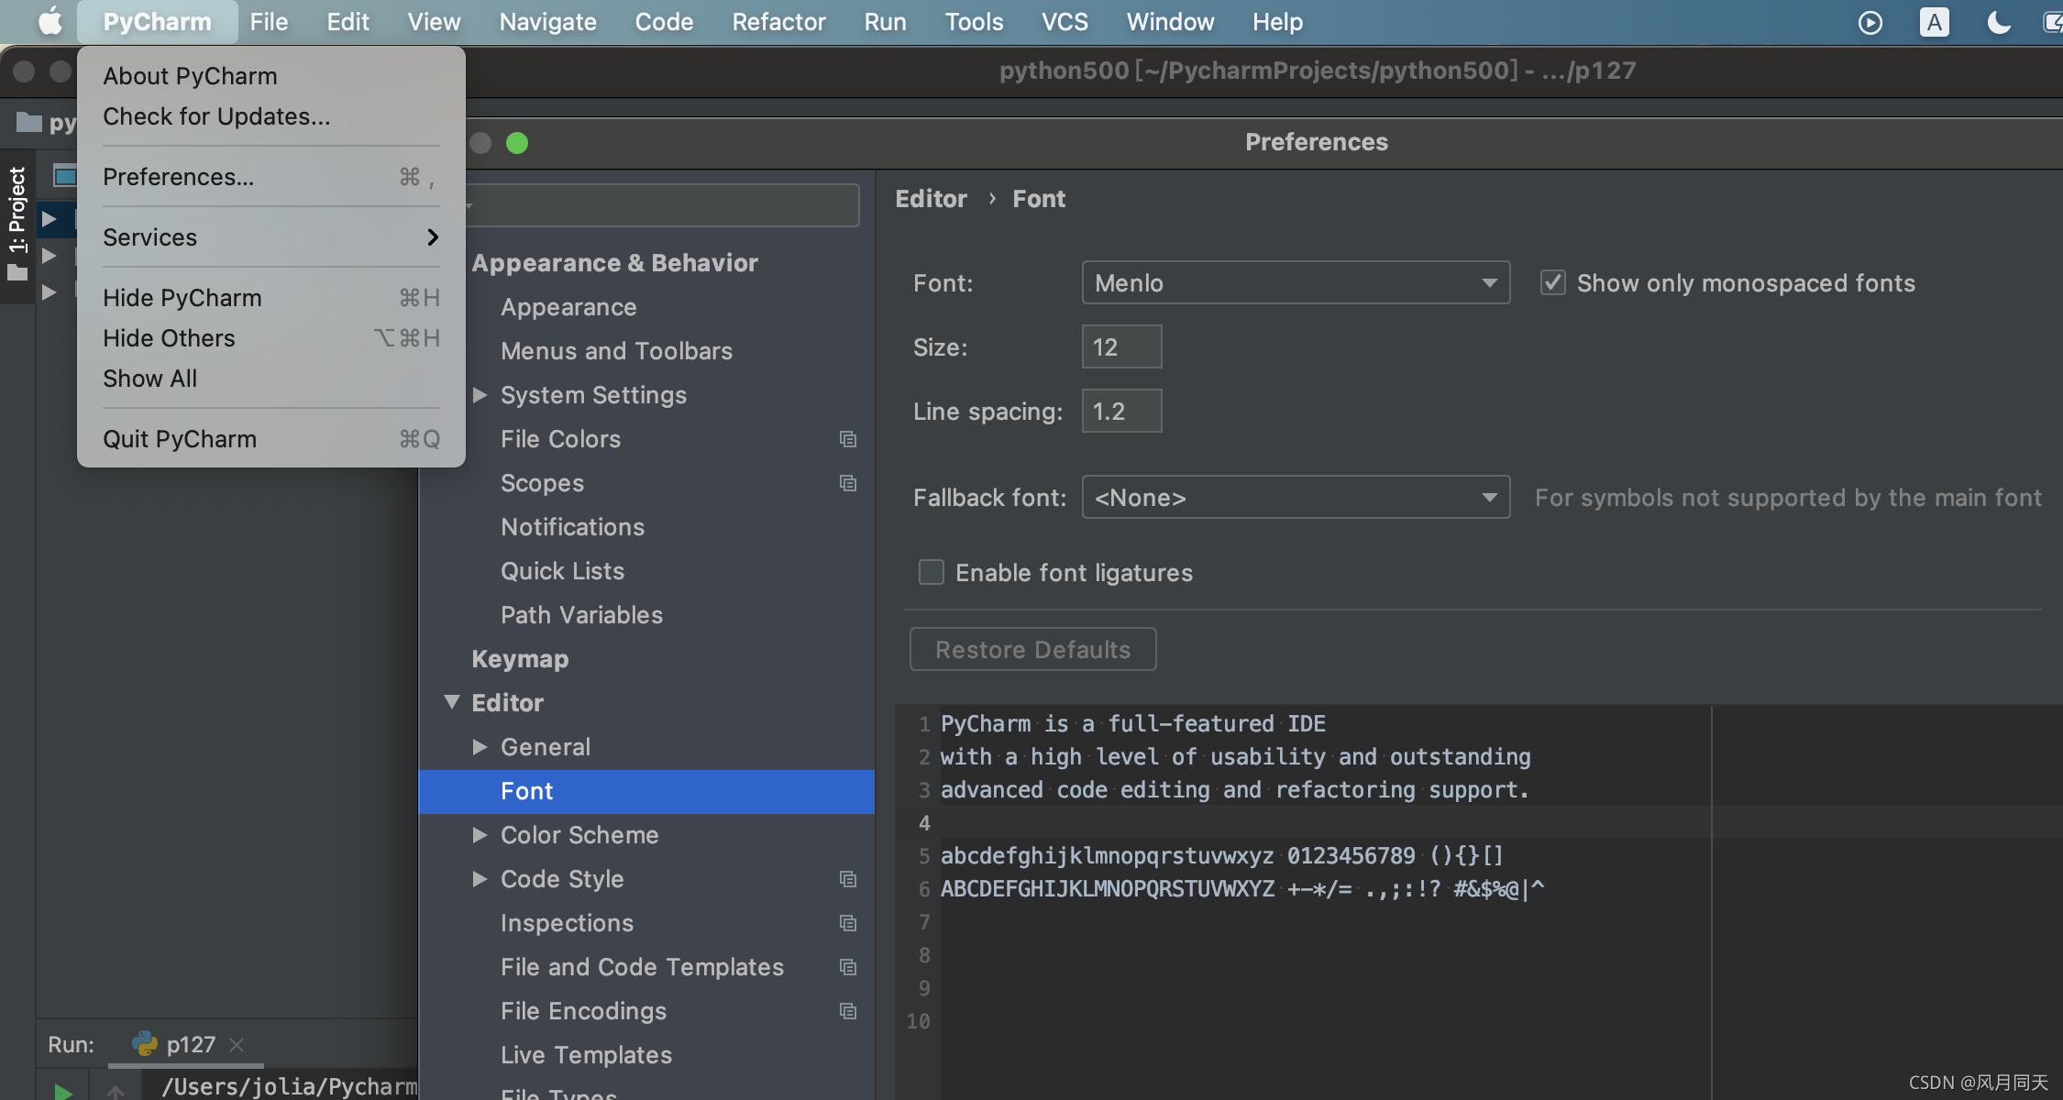Viewport: 2063px width, 1100px height.
Task: Select Show All menu item
Action: [271, 379]
